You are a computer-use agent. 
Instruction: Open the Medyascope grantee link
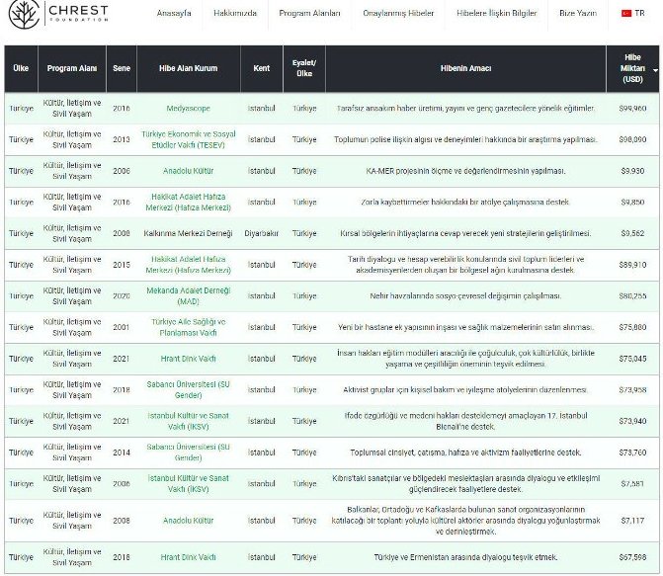(x=188, y=109)
